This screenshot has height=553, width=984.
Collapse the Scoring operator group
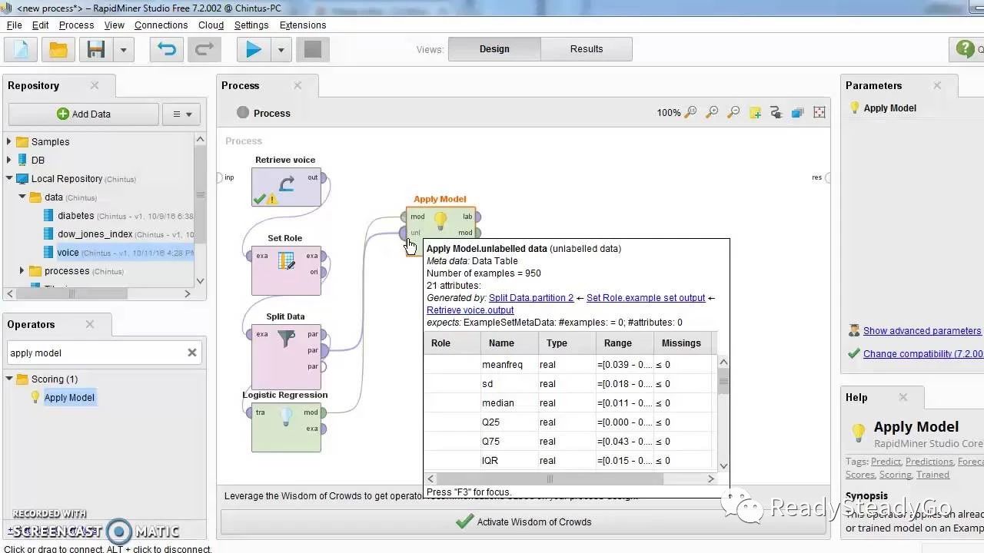pyautogui.click(x=10, y=379)
